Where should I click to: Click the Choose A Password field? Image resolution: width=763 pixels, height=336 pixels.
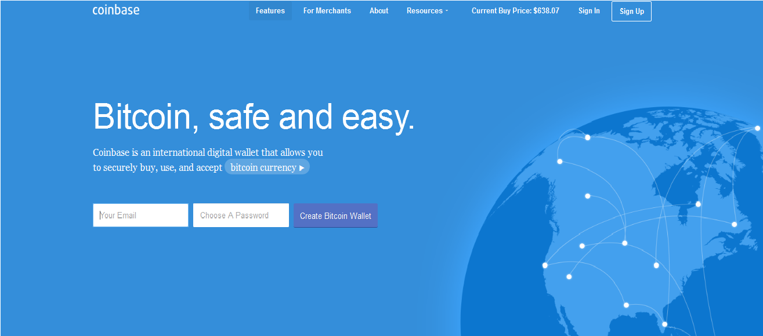pyautogui.click(x=241, y=216)
